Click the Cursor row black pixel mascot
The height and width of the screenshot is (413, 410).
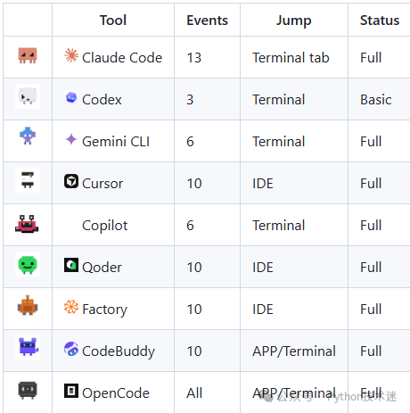28,180
